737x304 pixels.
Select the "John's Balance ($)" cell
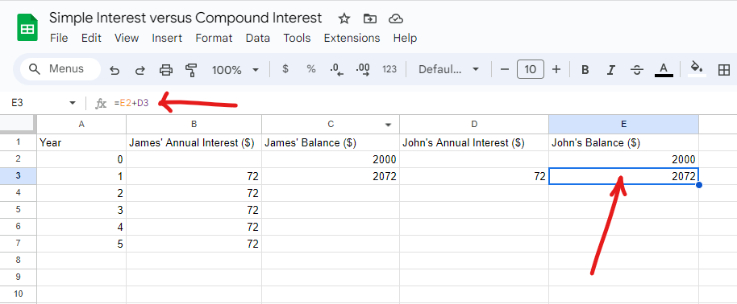coord(624,142)
